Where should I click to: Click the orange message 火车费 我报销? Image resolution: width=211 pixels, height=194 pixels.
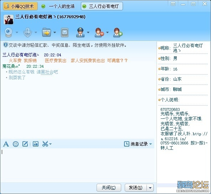click(x=23, y=61)
